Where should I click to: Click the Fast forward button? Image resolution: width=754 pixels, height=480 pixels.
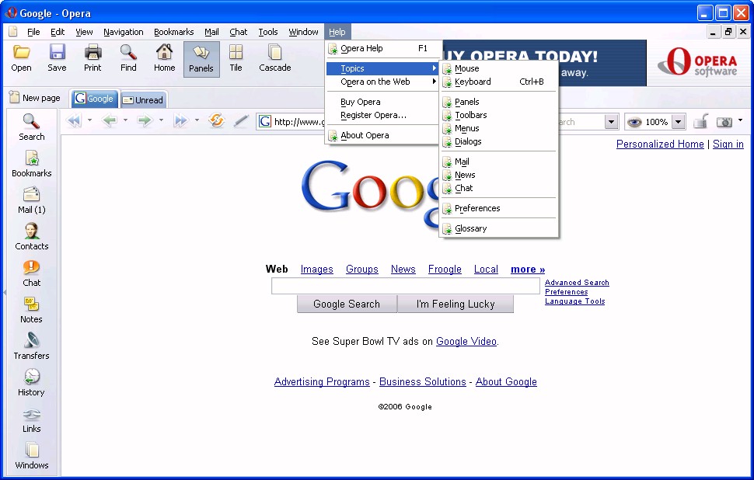(181, 120)
